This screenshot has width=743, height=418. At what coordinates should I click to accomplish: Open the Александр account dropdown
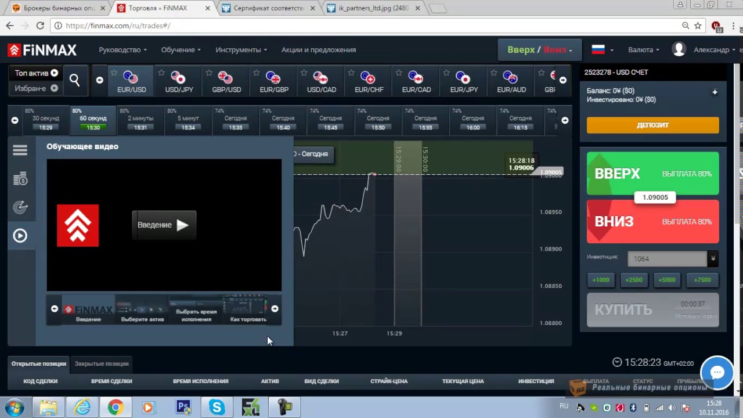pos(715,50)
